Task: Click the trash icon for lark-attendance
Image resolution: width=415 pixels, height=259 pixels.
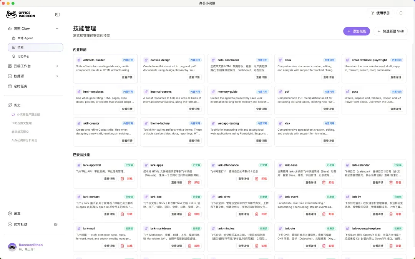Action: (x=257, y=179)
